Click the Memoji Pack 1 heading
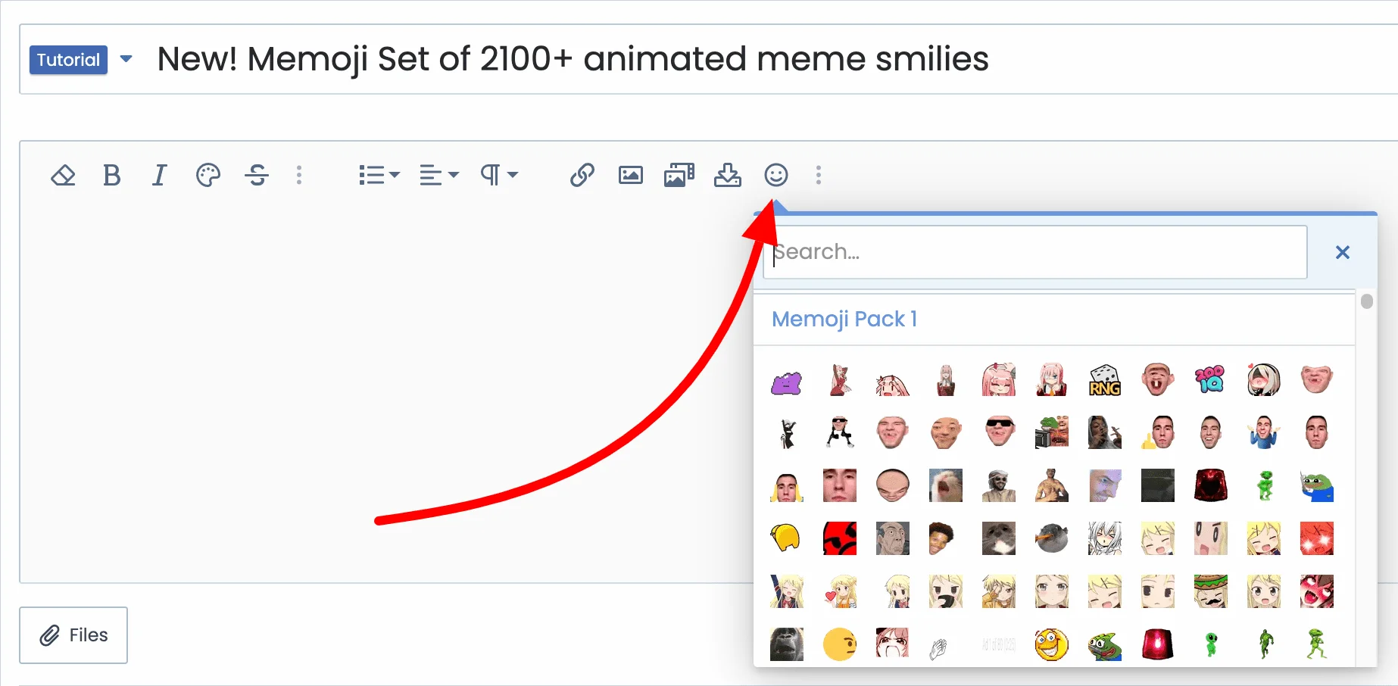 [844, 320]
